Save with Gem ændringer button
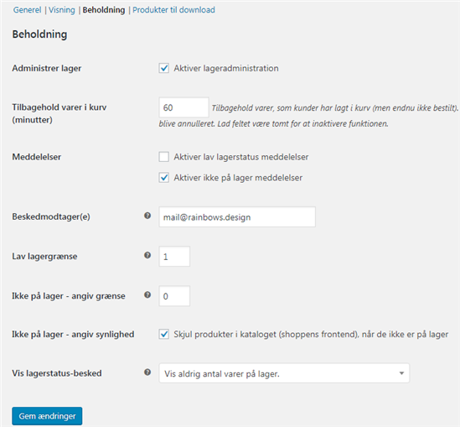The width and height of the screenshot is (460, 427). coord(47,416)
